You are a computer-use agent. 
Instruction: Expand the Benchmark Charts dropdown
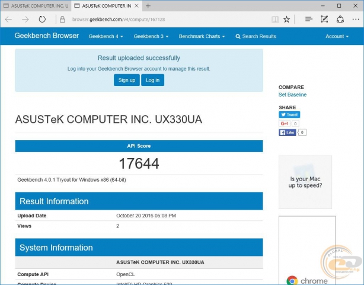point(202,36)
